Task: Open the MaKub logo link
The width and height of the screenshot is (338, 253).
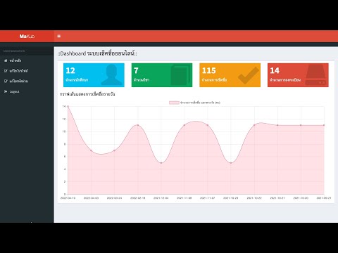Action: point(27,37)
